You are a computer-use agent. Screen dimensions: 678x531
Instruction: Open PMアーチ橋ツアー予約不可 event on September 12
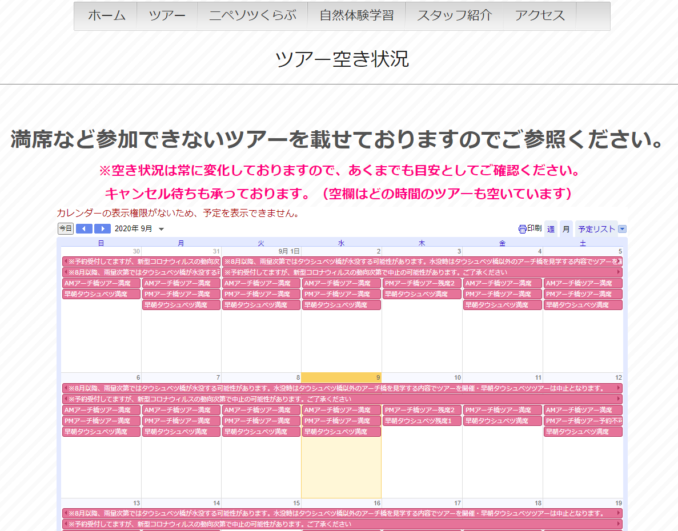tap(583, 420)
